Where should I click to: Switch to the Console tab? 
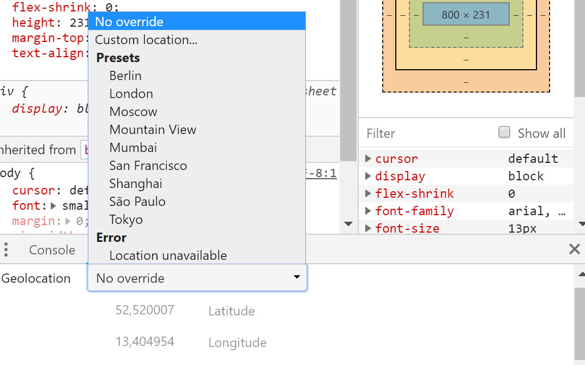tap(52, 250)
